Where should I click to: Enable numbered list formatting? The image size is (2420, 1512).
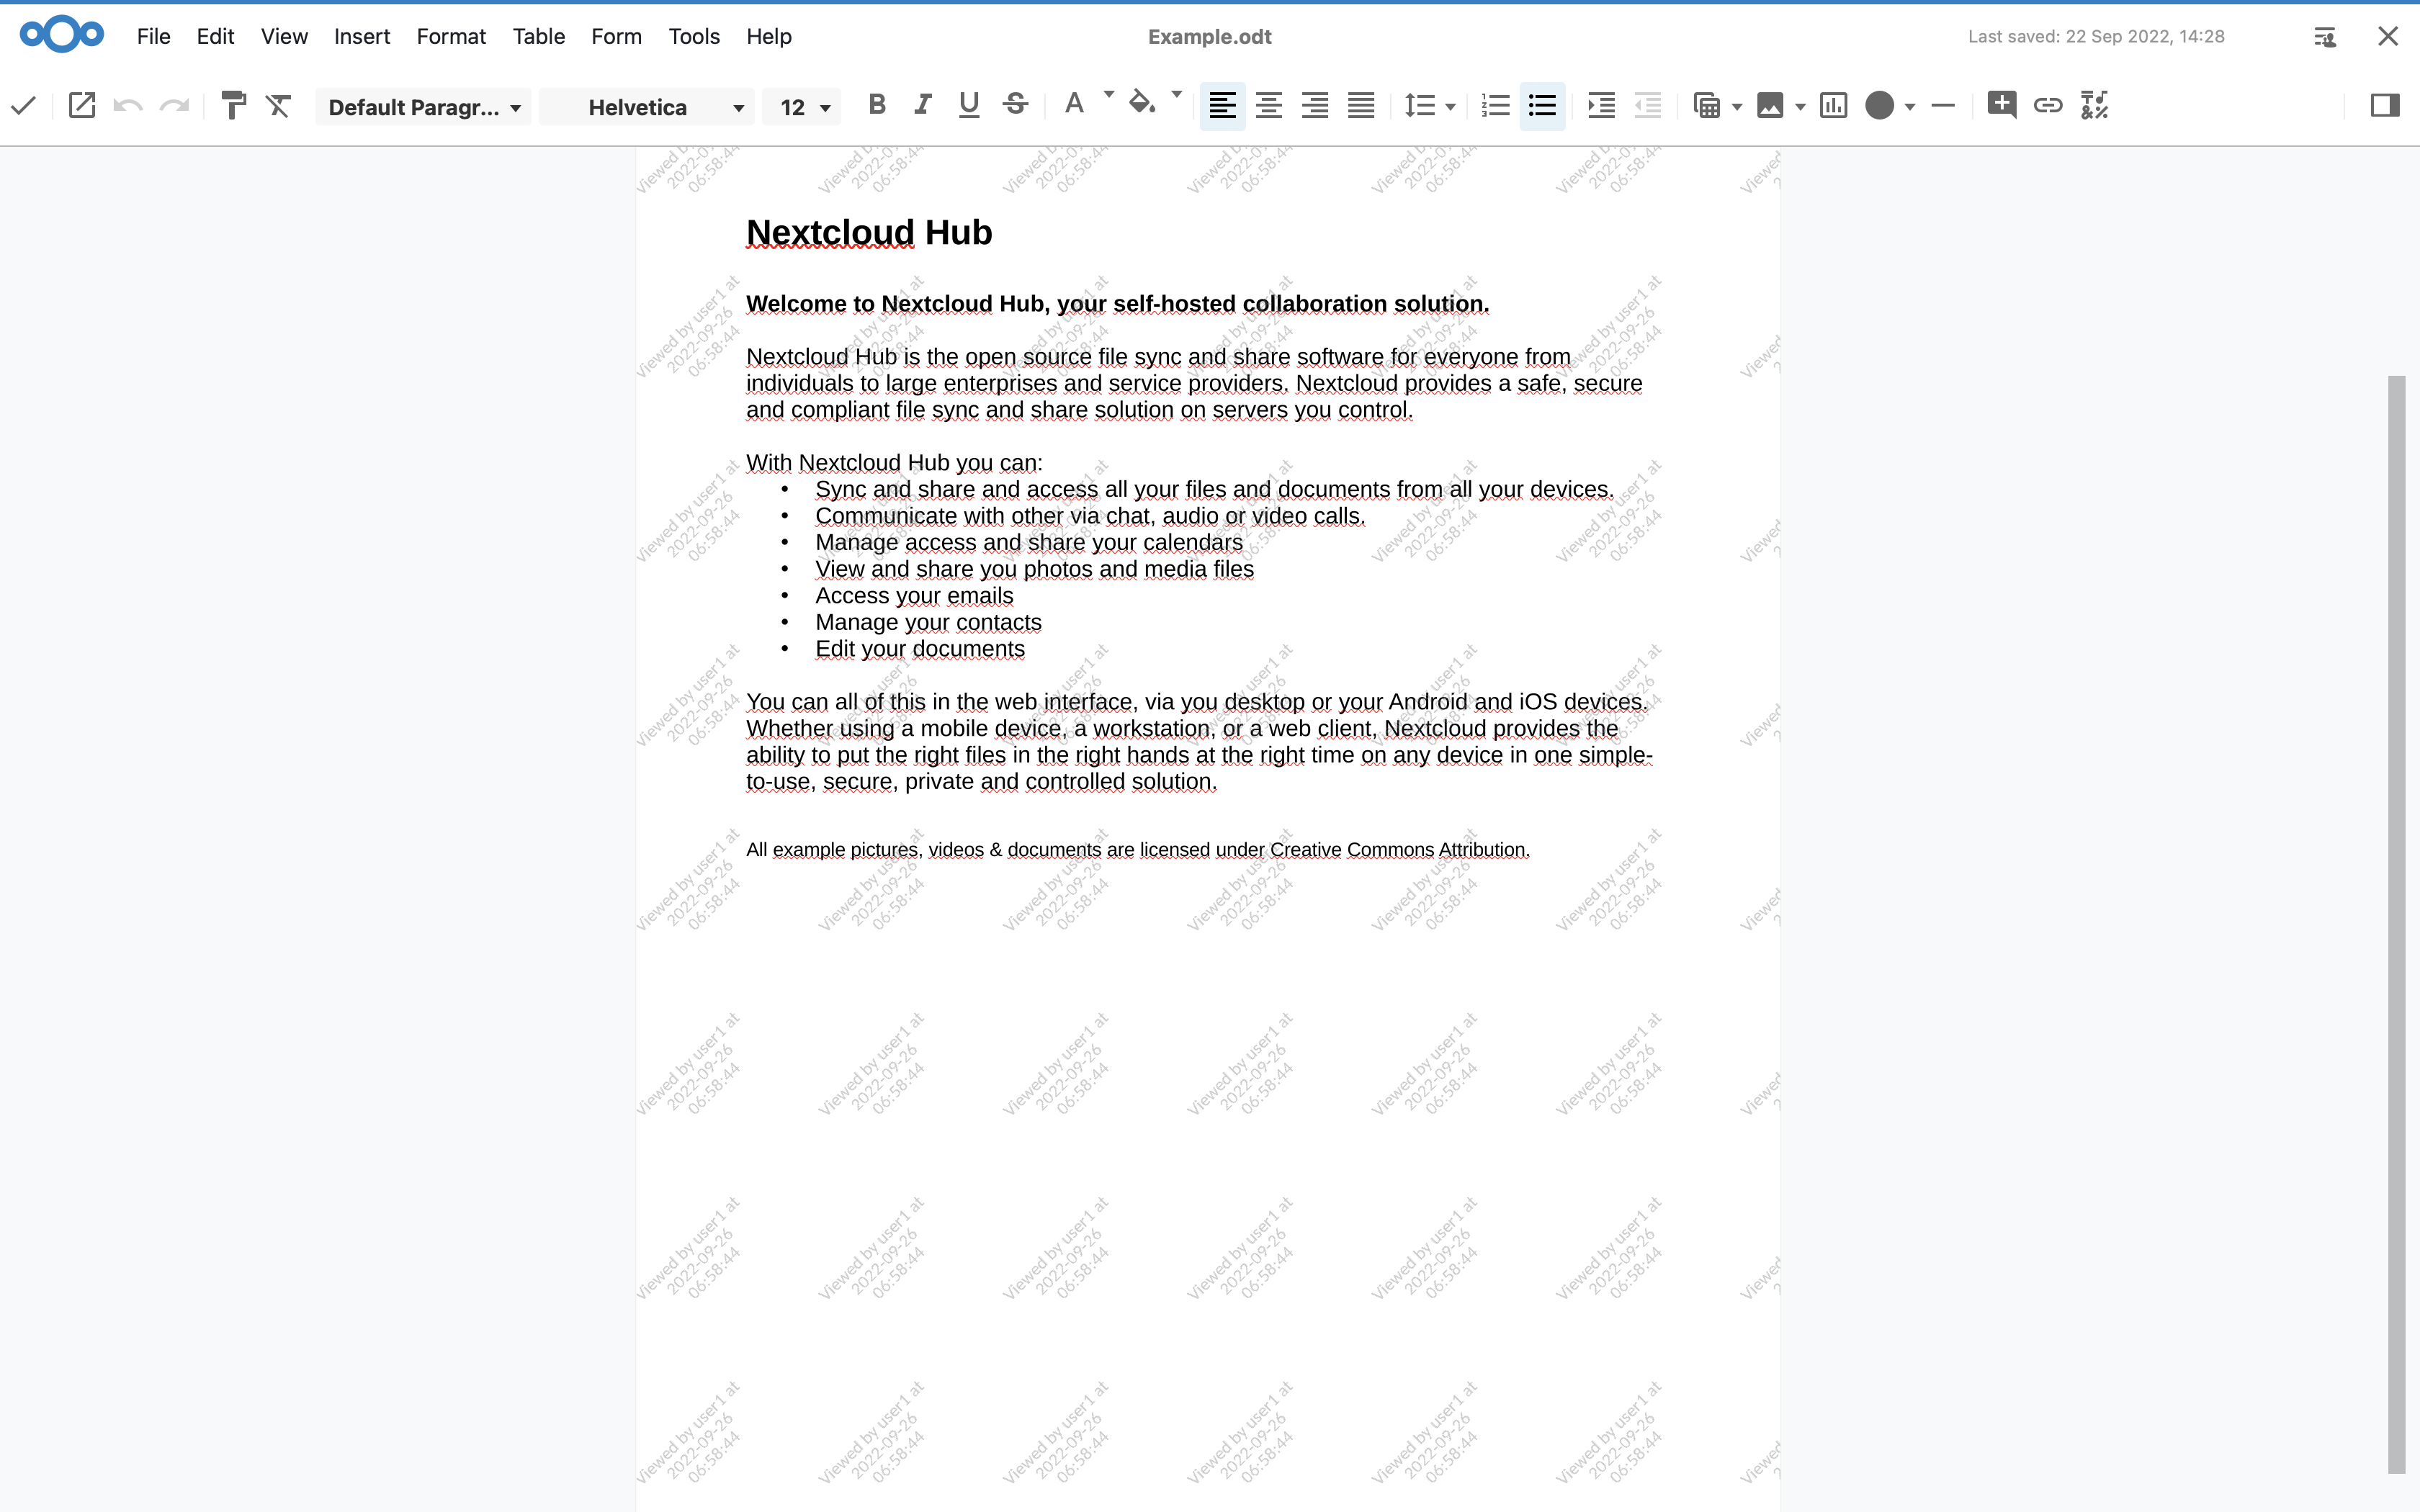point(1494,105)
